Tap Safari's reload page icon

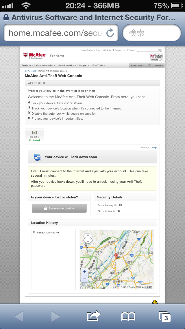click(110, 33)
